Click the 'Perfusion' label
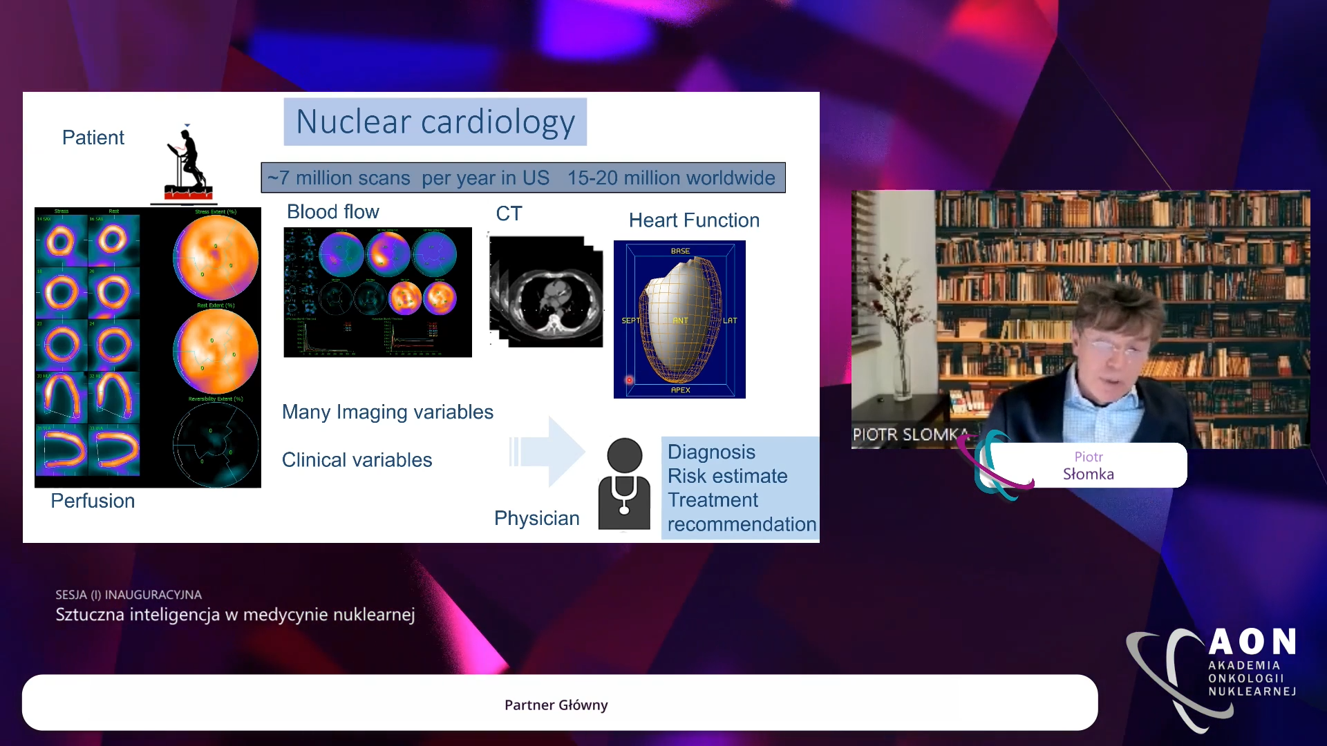This screenshot has height=746, width=1327. coord(93,501)
